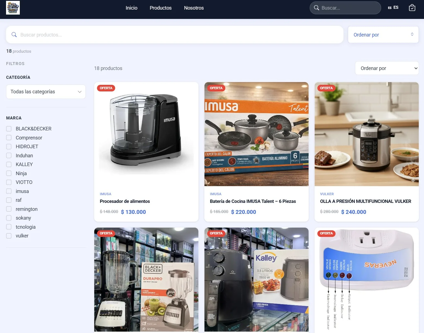
Task: Select the tcnologia brand filter
Action: click(x=9, y=227)
